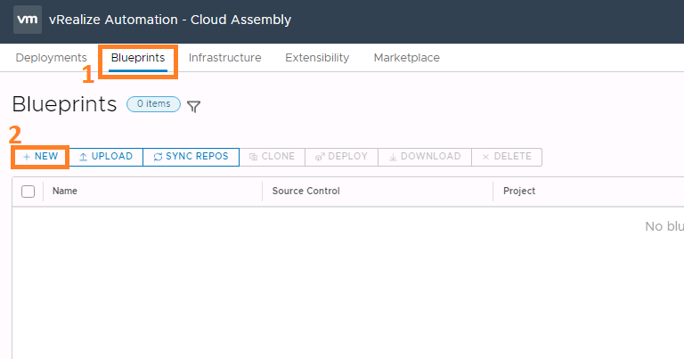The height and width of the screenshot is (359, 684).
Task: Sort by the Project column header
Action: click(x=519, y=192)
